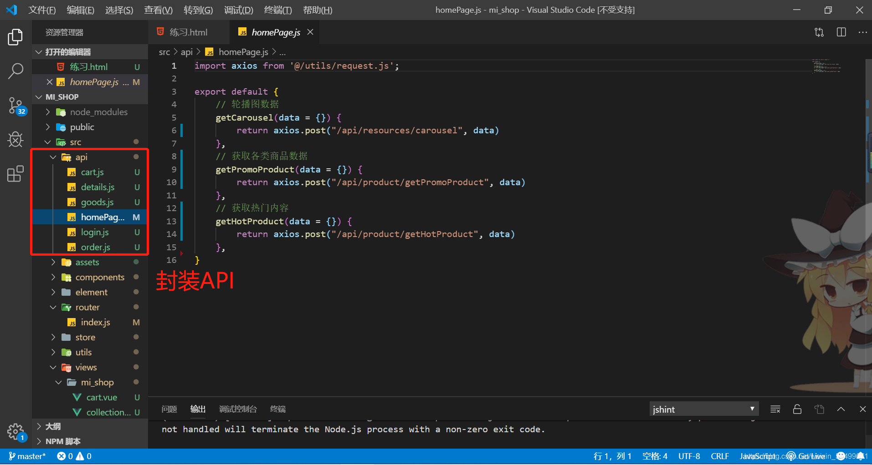Open the Search view in the activity bar
Screen dimensions: 872x465
[x=15, y=71]
